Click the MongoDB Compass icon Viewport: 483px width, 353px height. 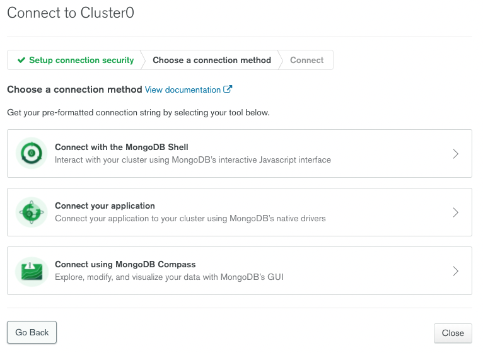tap(32, 272)
